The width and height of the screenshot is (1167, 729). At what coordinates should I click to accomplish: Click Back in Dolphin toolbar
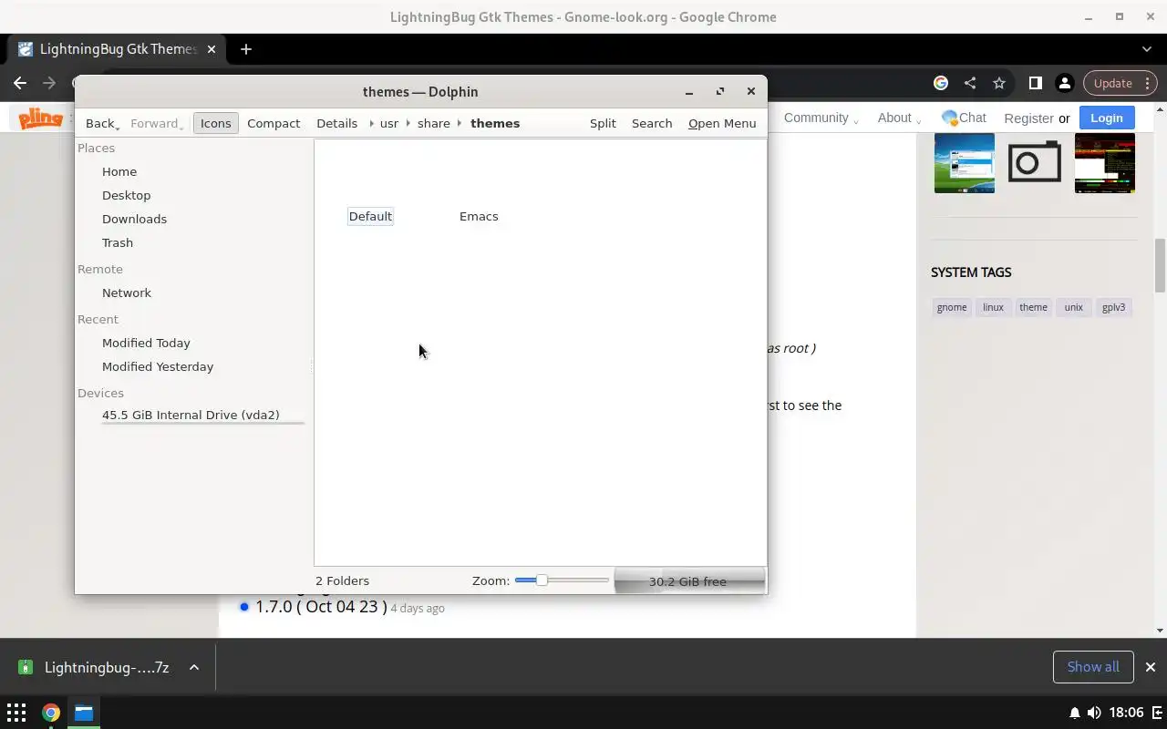point(102,123)
